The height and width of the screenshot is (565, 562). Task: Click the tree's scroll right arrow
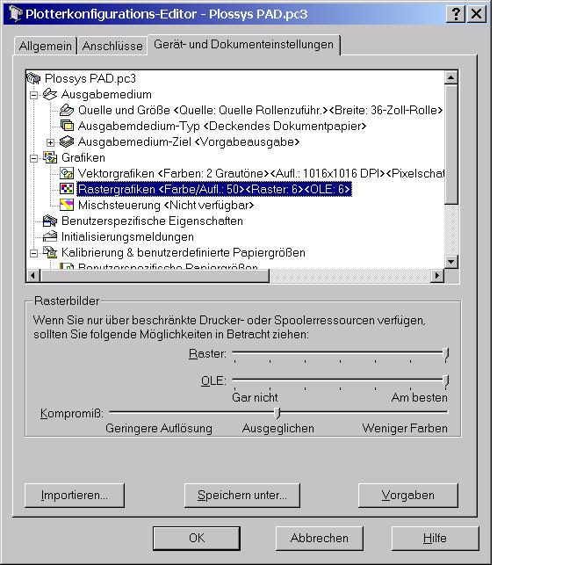(x=437, y=276)
